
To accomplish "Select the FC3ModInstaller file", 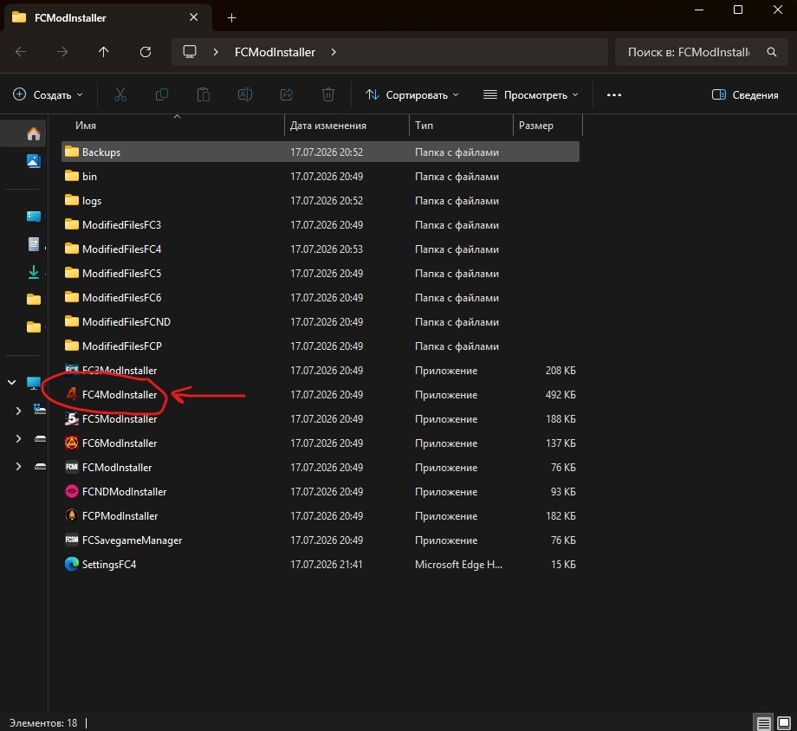I will (321, 370).
